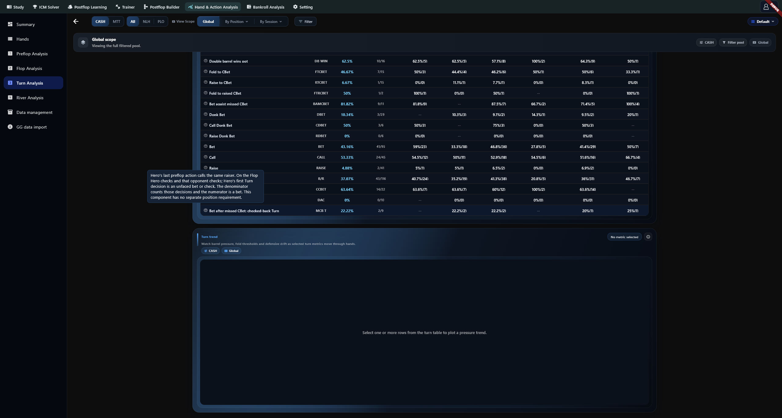782x418 pixels.
Task: Click help icon beside Bet after missed CBet
Action: pos(206,210)
